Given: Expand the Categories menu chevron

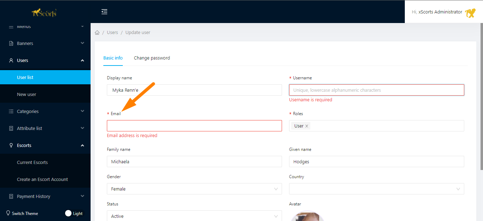Looking at the screenshot, I should tap(82, 111).
